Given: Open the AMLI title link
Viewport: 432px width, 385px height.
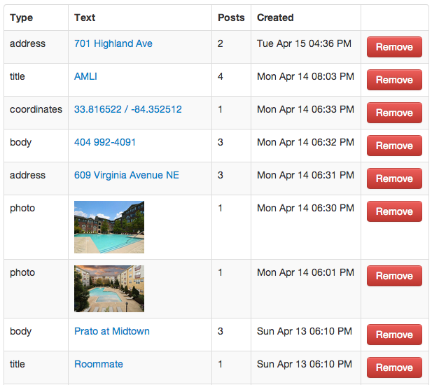Looking at the screenshot, I should tap(85, 76).
